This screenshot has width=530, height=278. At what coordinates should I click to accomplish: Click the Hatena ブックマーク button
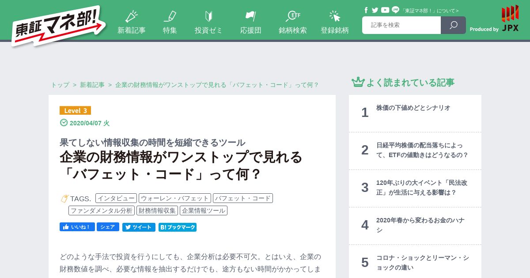(x=178, y=227)
